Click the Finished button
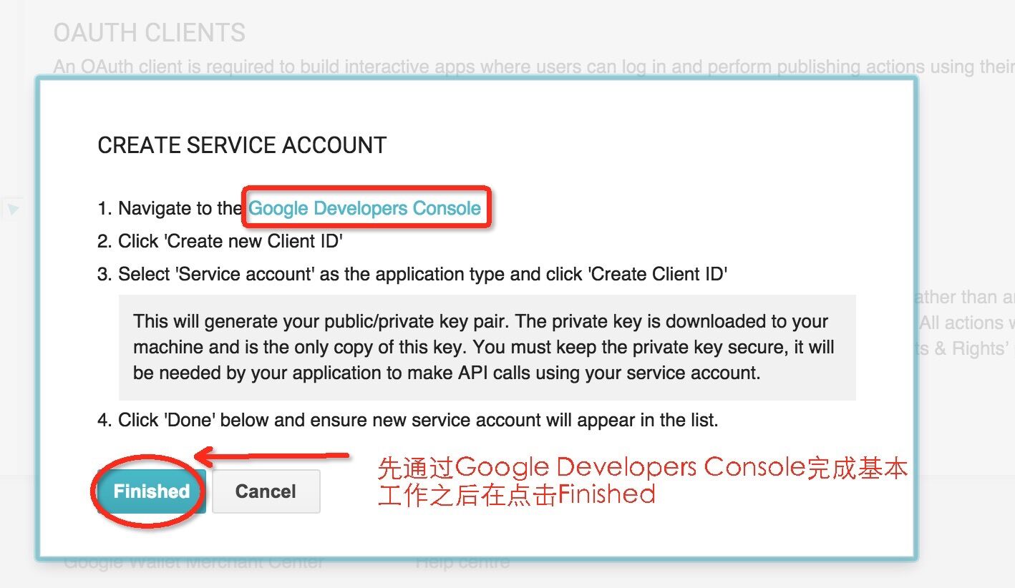Screen dimensions: 1015x588 pyautogui.click(x=152, y=491)
